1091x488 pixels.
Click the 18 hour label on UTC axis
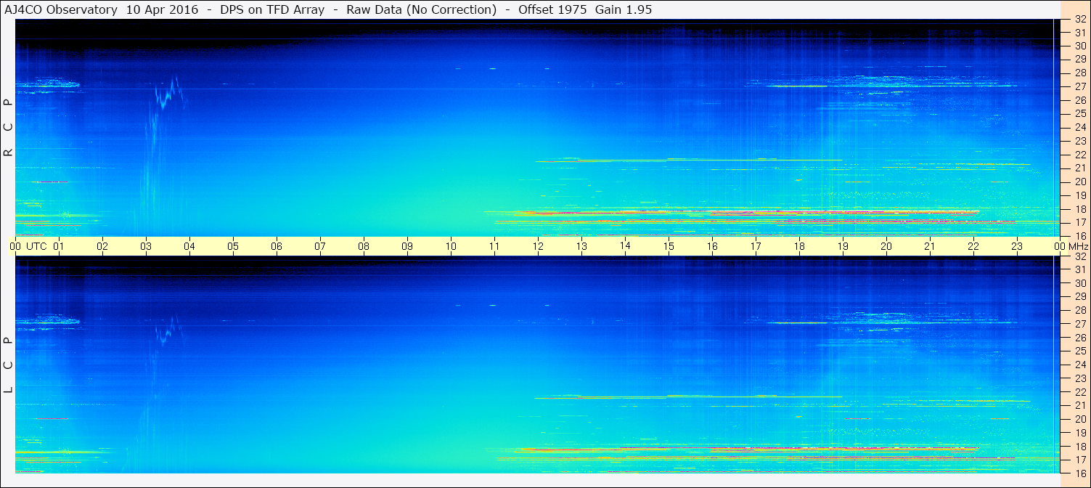point(799,246)
